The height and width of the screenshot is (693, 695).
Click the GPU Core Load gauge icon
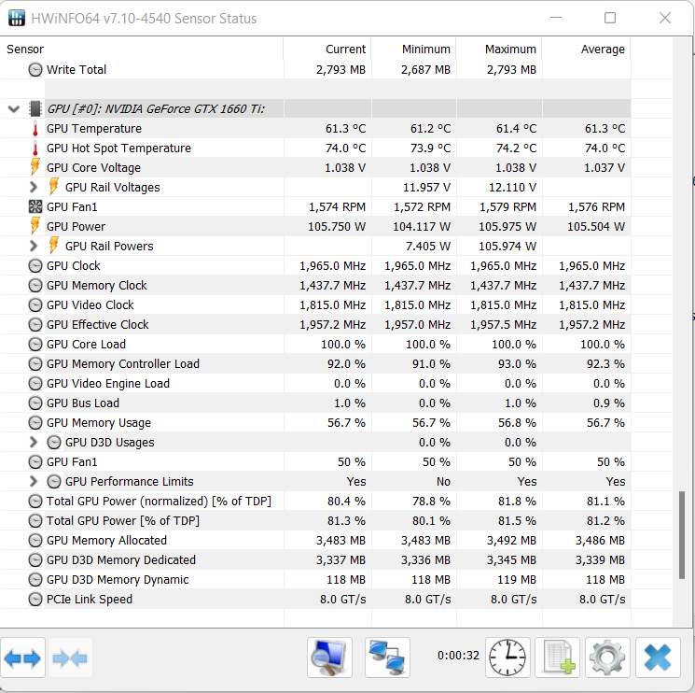coord(35,345)
